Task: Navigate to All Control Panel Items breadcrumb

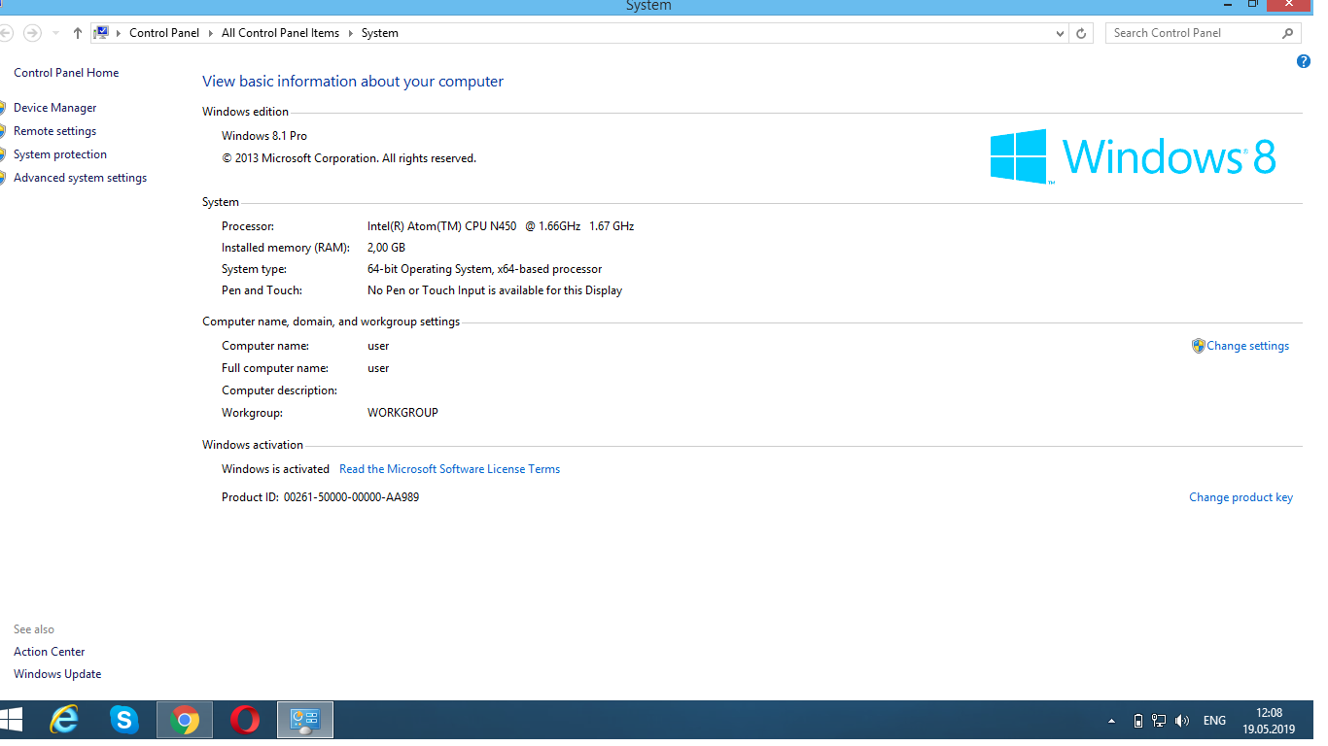Action: (x=281, y=33)
